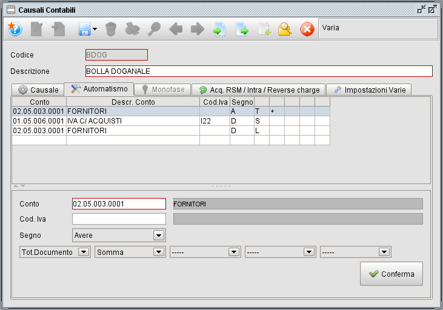Click the iconify window button

click(422, 10)
